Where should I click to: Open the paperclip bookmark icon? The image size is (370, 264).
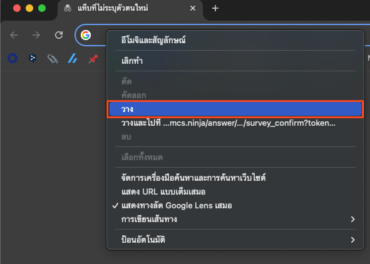tap(53, 59)
